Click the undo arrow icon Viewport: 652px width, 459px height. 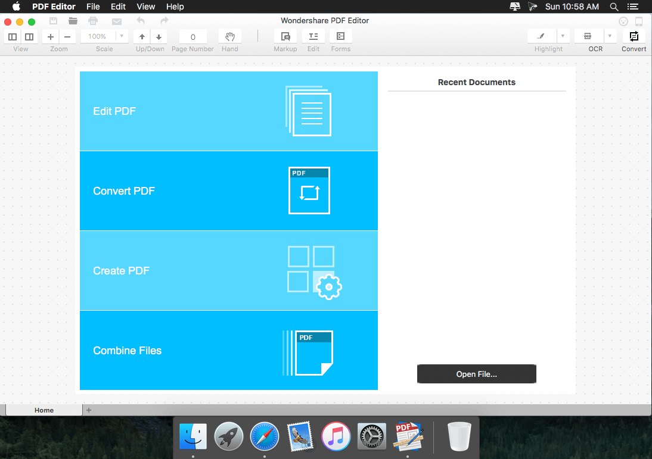pyautogui.click(x=141, y=20)
